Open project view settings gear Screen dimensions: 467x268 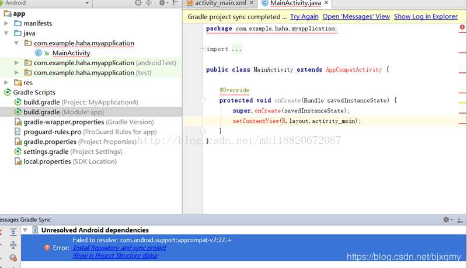point(162,3)
